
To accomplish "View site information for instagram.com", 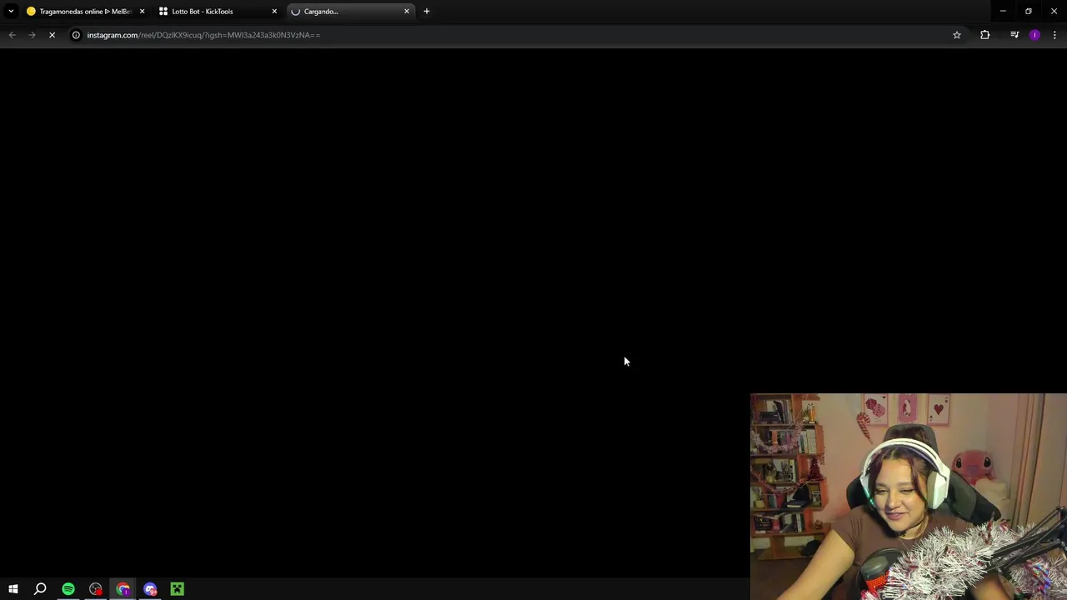I will click(x=76, y=35).
